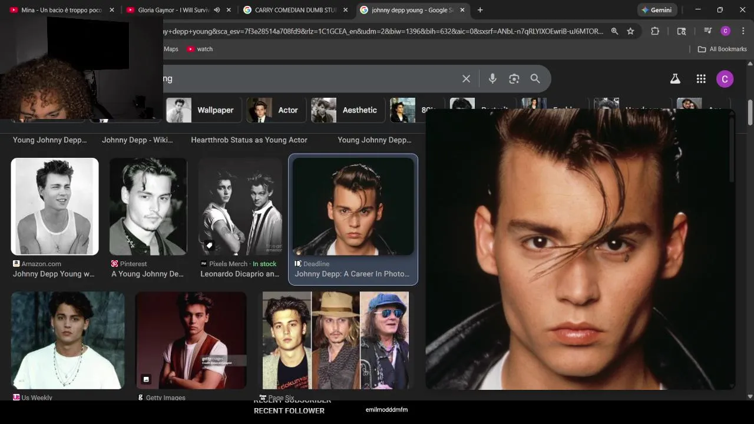Open the Maps bookmark
The width and height of the screenshot is (754, 424).
pyautogui.click(x=171, y=49)
